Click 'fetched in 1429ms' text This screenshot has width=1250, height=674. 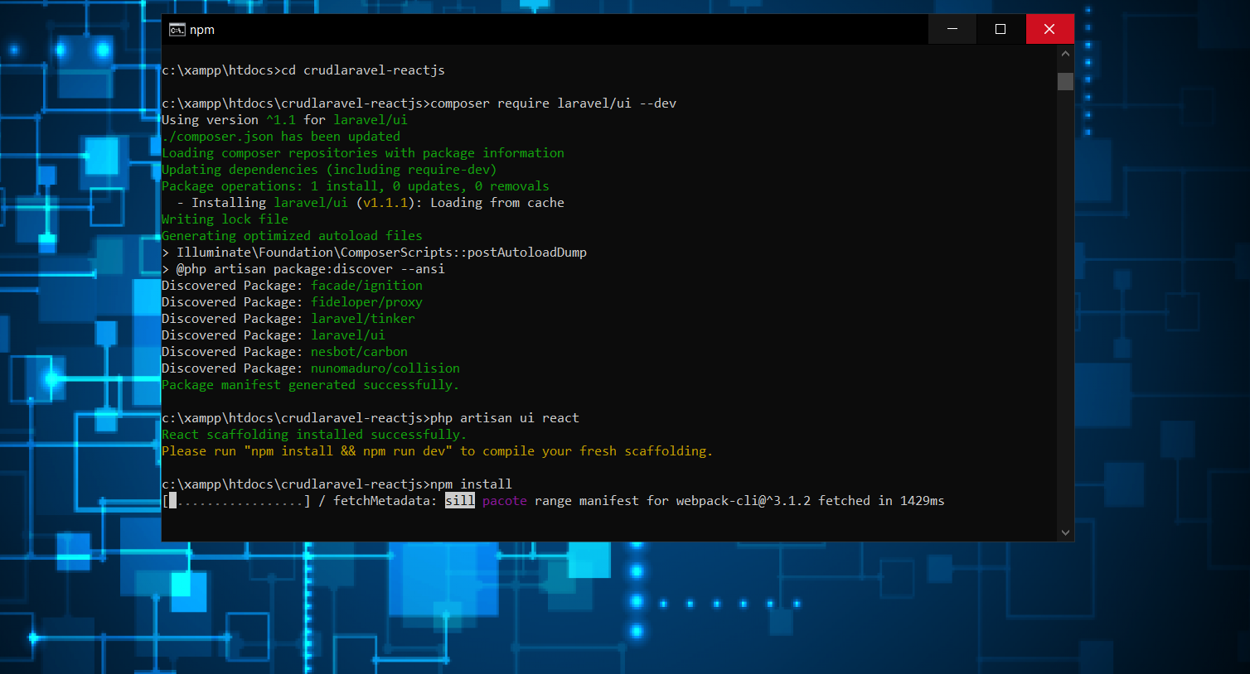[881, 501]
